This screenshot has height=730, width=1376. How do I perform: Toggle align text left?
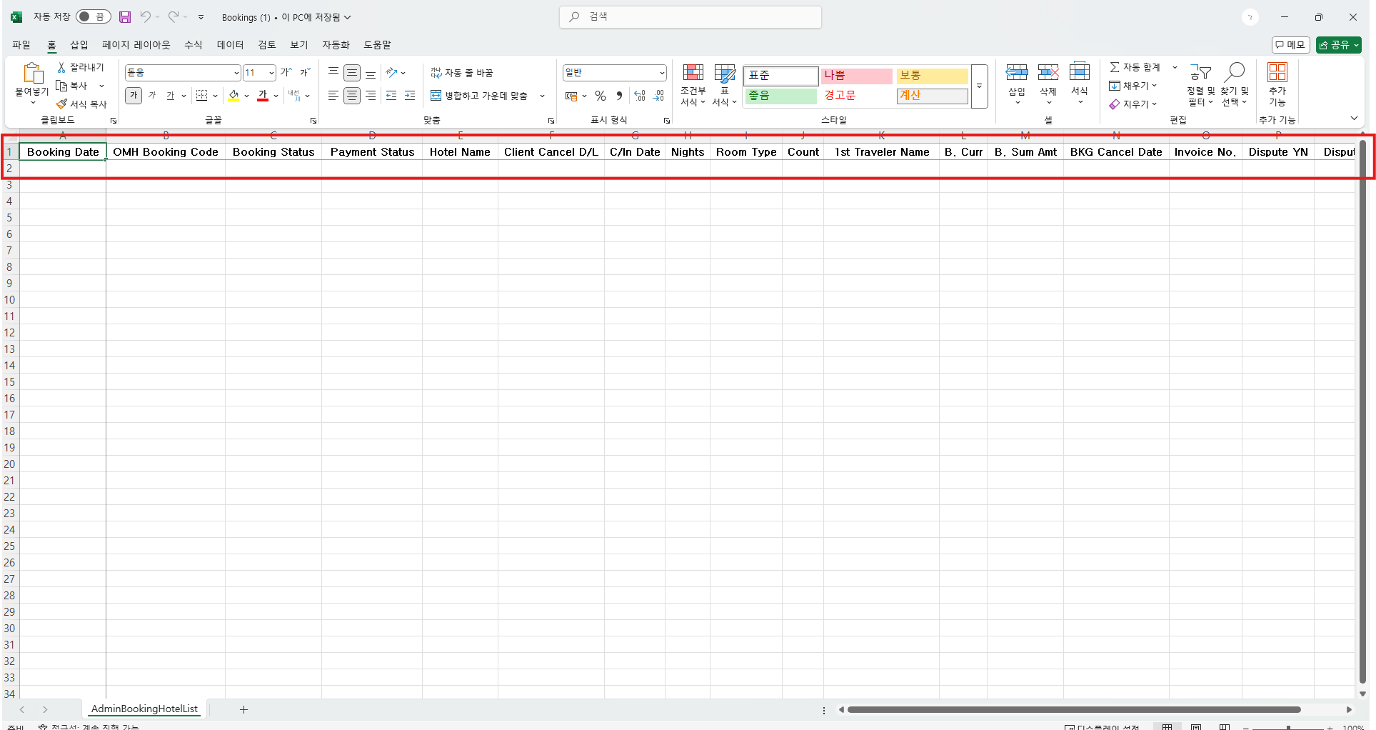(333, 96)
